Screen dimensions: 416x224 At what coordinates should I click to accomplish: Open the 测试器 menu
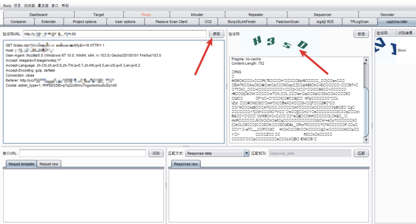point(29,5)
